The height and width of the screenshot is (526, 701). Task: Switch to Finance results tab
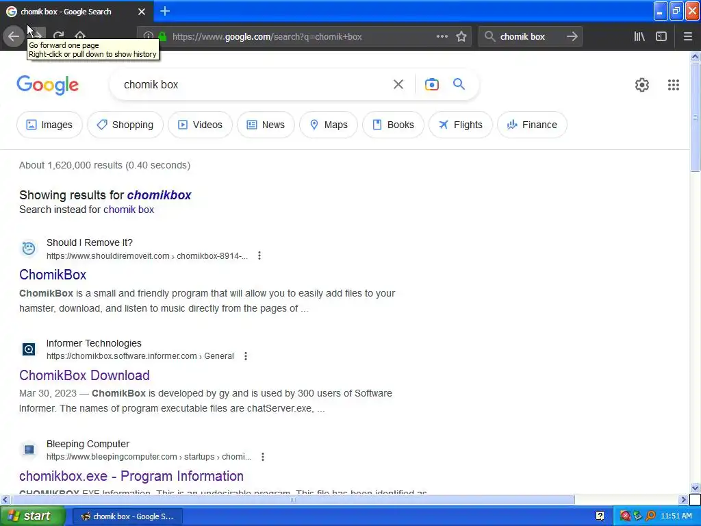pos(532,125)
